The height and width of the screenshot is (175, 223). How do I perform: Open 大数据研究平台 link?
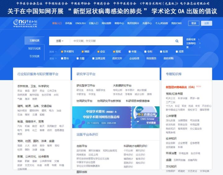tap(122, 86)
